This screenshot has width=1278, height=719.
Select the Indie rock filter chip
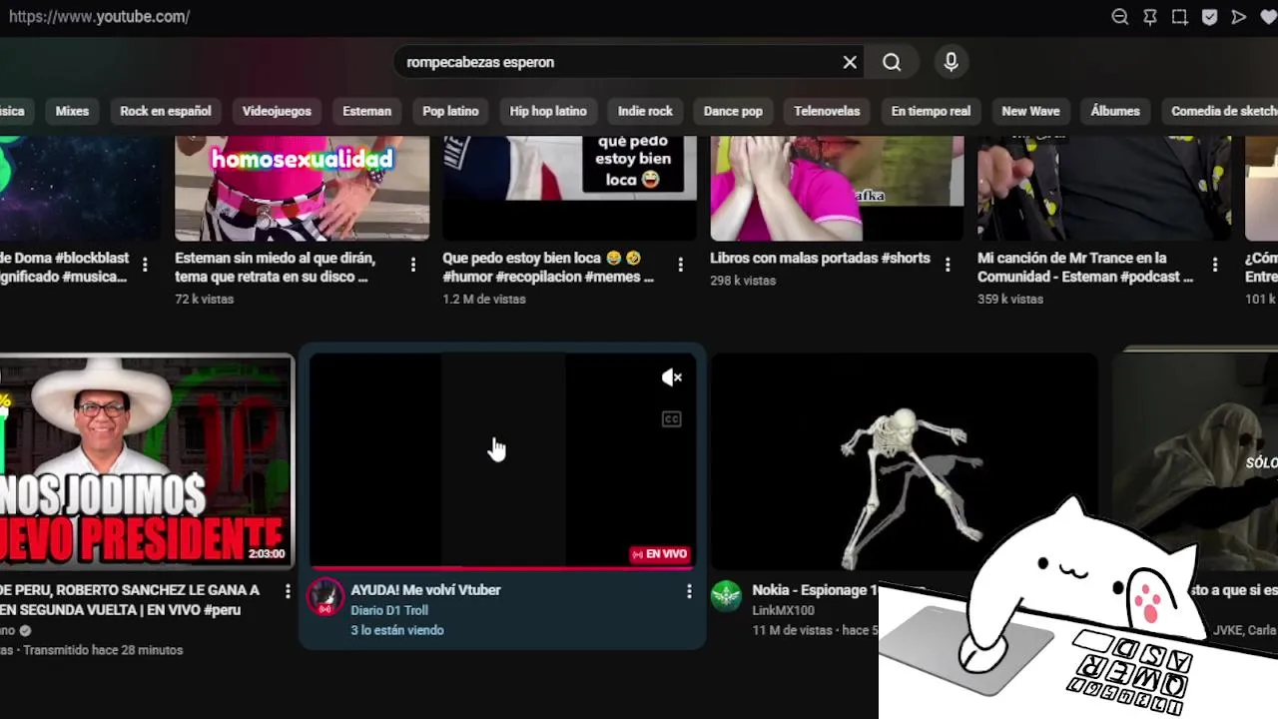coord(645,111)
